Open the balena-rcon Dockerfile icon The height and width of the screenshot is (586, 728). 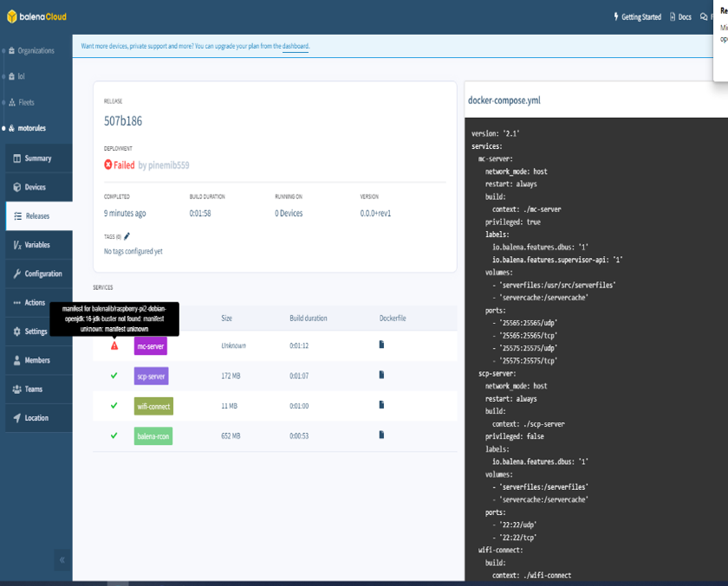point(380,436)
